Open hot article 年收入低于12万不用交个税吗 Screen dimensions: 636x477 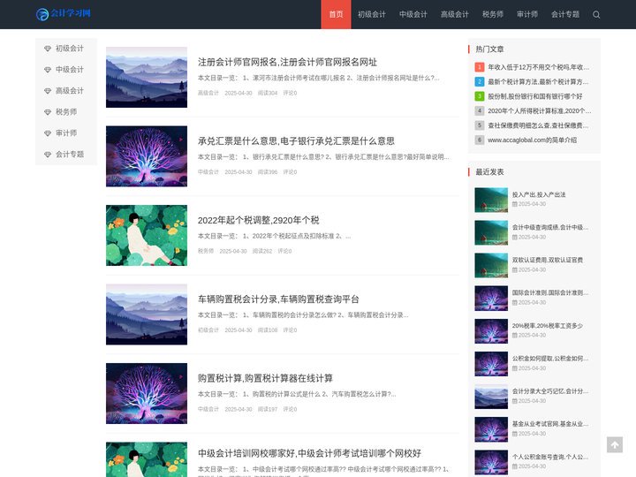coord(538,67)
